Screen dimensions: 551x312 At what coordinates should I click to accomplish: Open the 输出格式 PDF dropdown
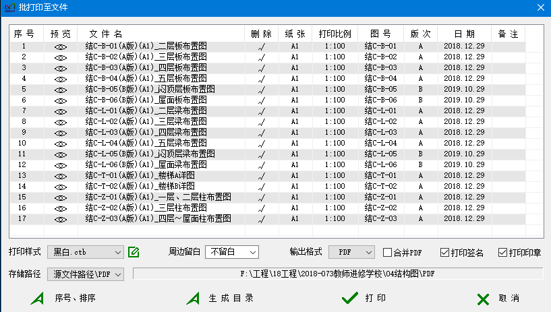tap(351, 252)
